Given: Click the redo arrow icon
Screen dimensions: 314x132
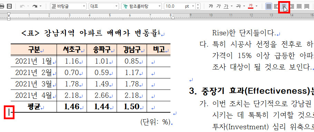Looking at the screenshot, I should point(35,7).
